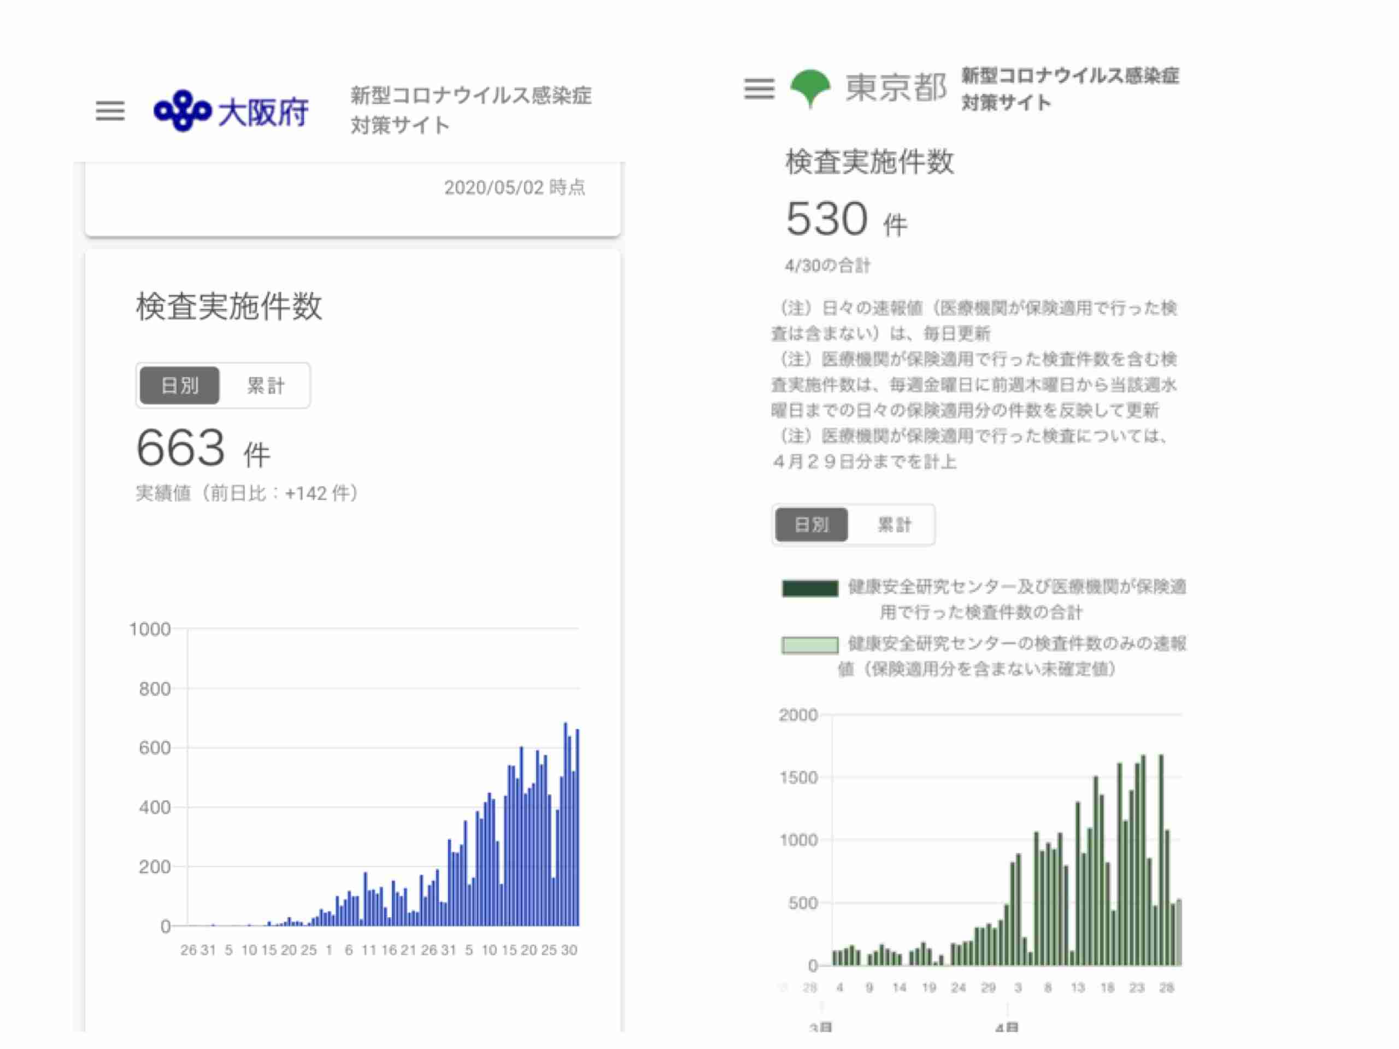
Task: Click the 4月29日分までを計上 note text
Action: 864,462
